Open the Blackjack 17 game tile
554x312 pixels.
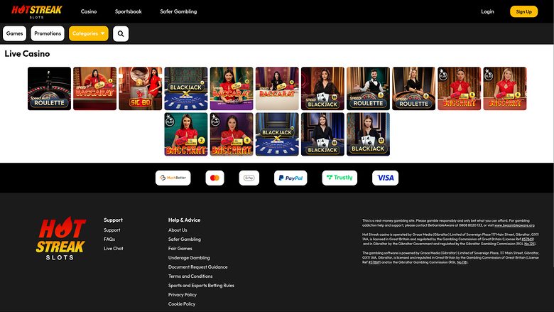[x=368, y=134]
